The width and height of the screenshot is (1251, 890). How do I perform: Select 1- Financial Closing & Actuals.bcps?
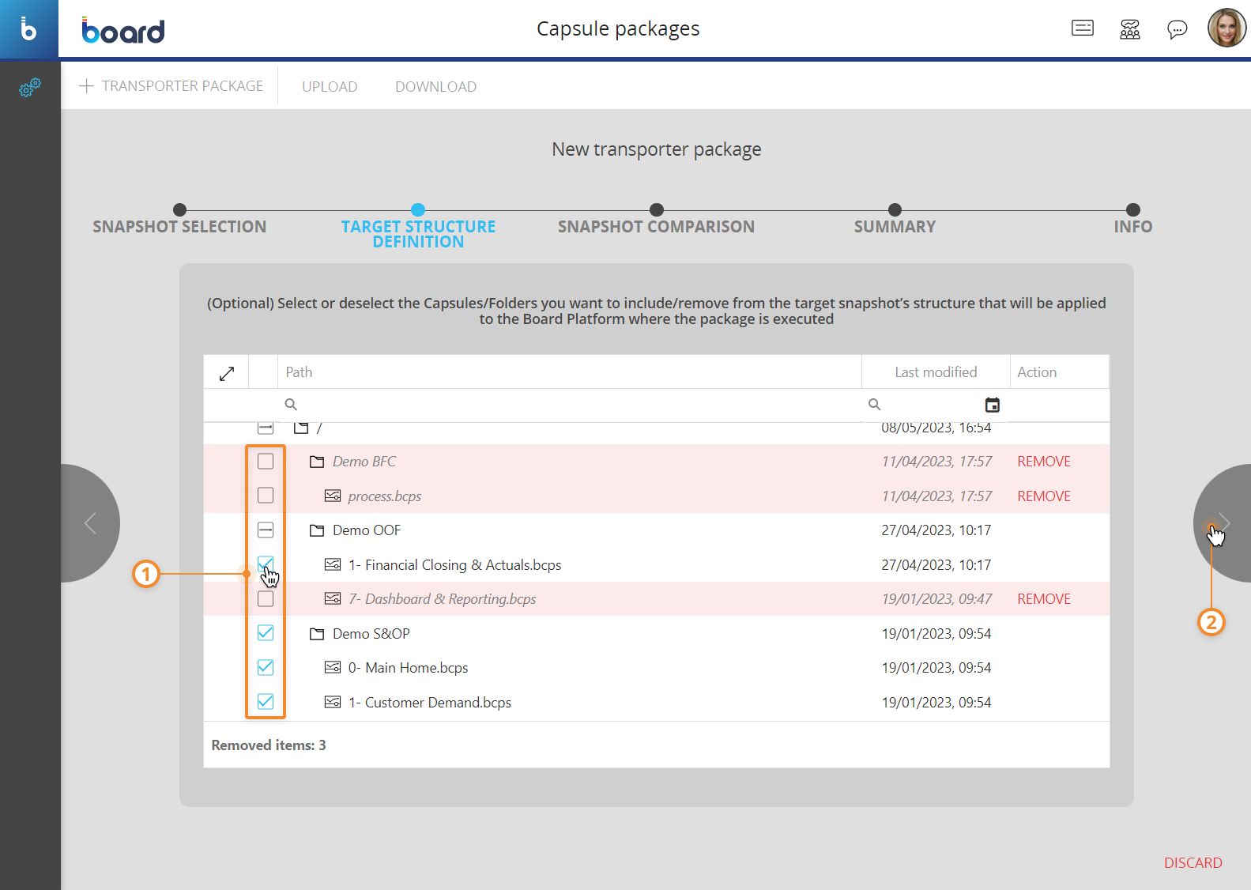[x=455, y=565]
